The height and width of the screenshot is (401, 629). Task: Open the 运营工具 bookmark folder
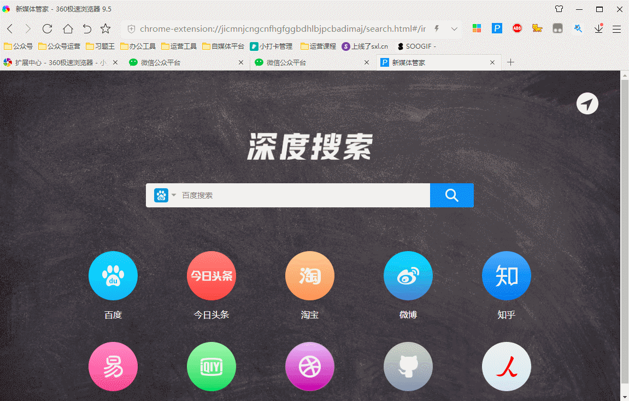tap(179, 46)
